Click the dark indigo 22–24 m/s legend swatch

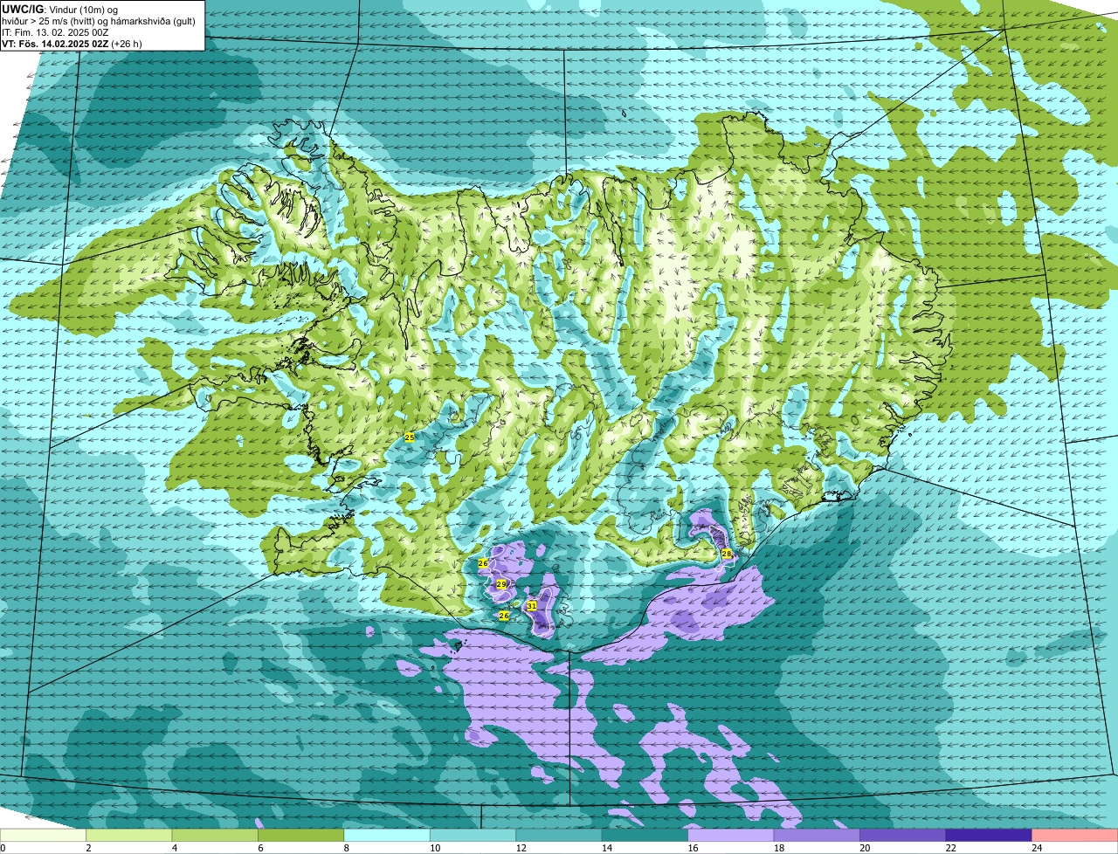pos(989,835)
